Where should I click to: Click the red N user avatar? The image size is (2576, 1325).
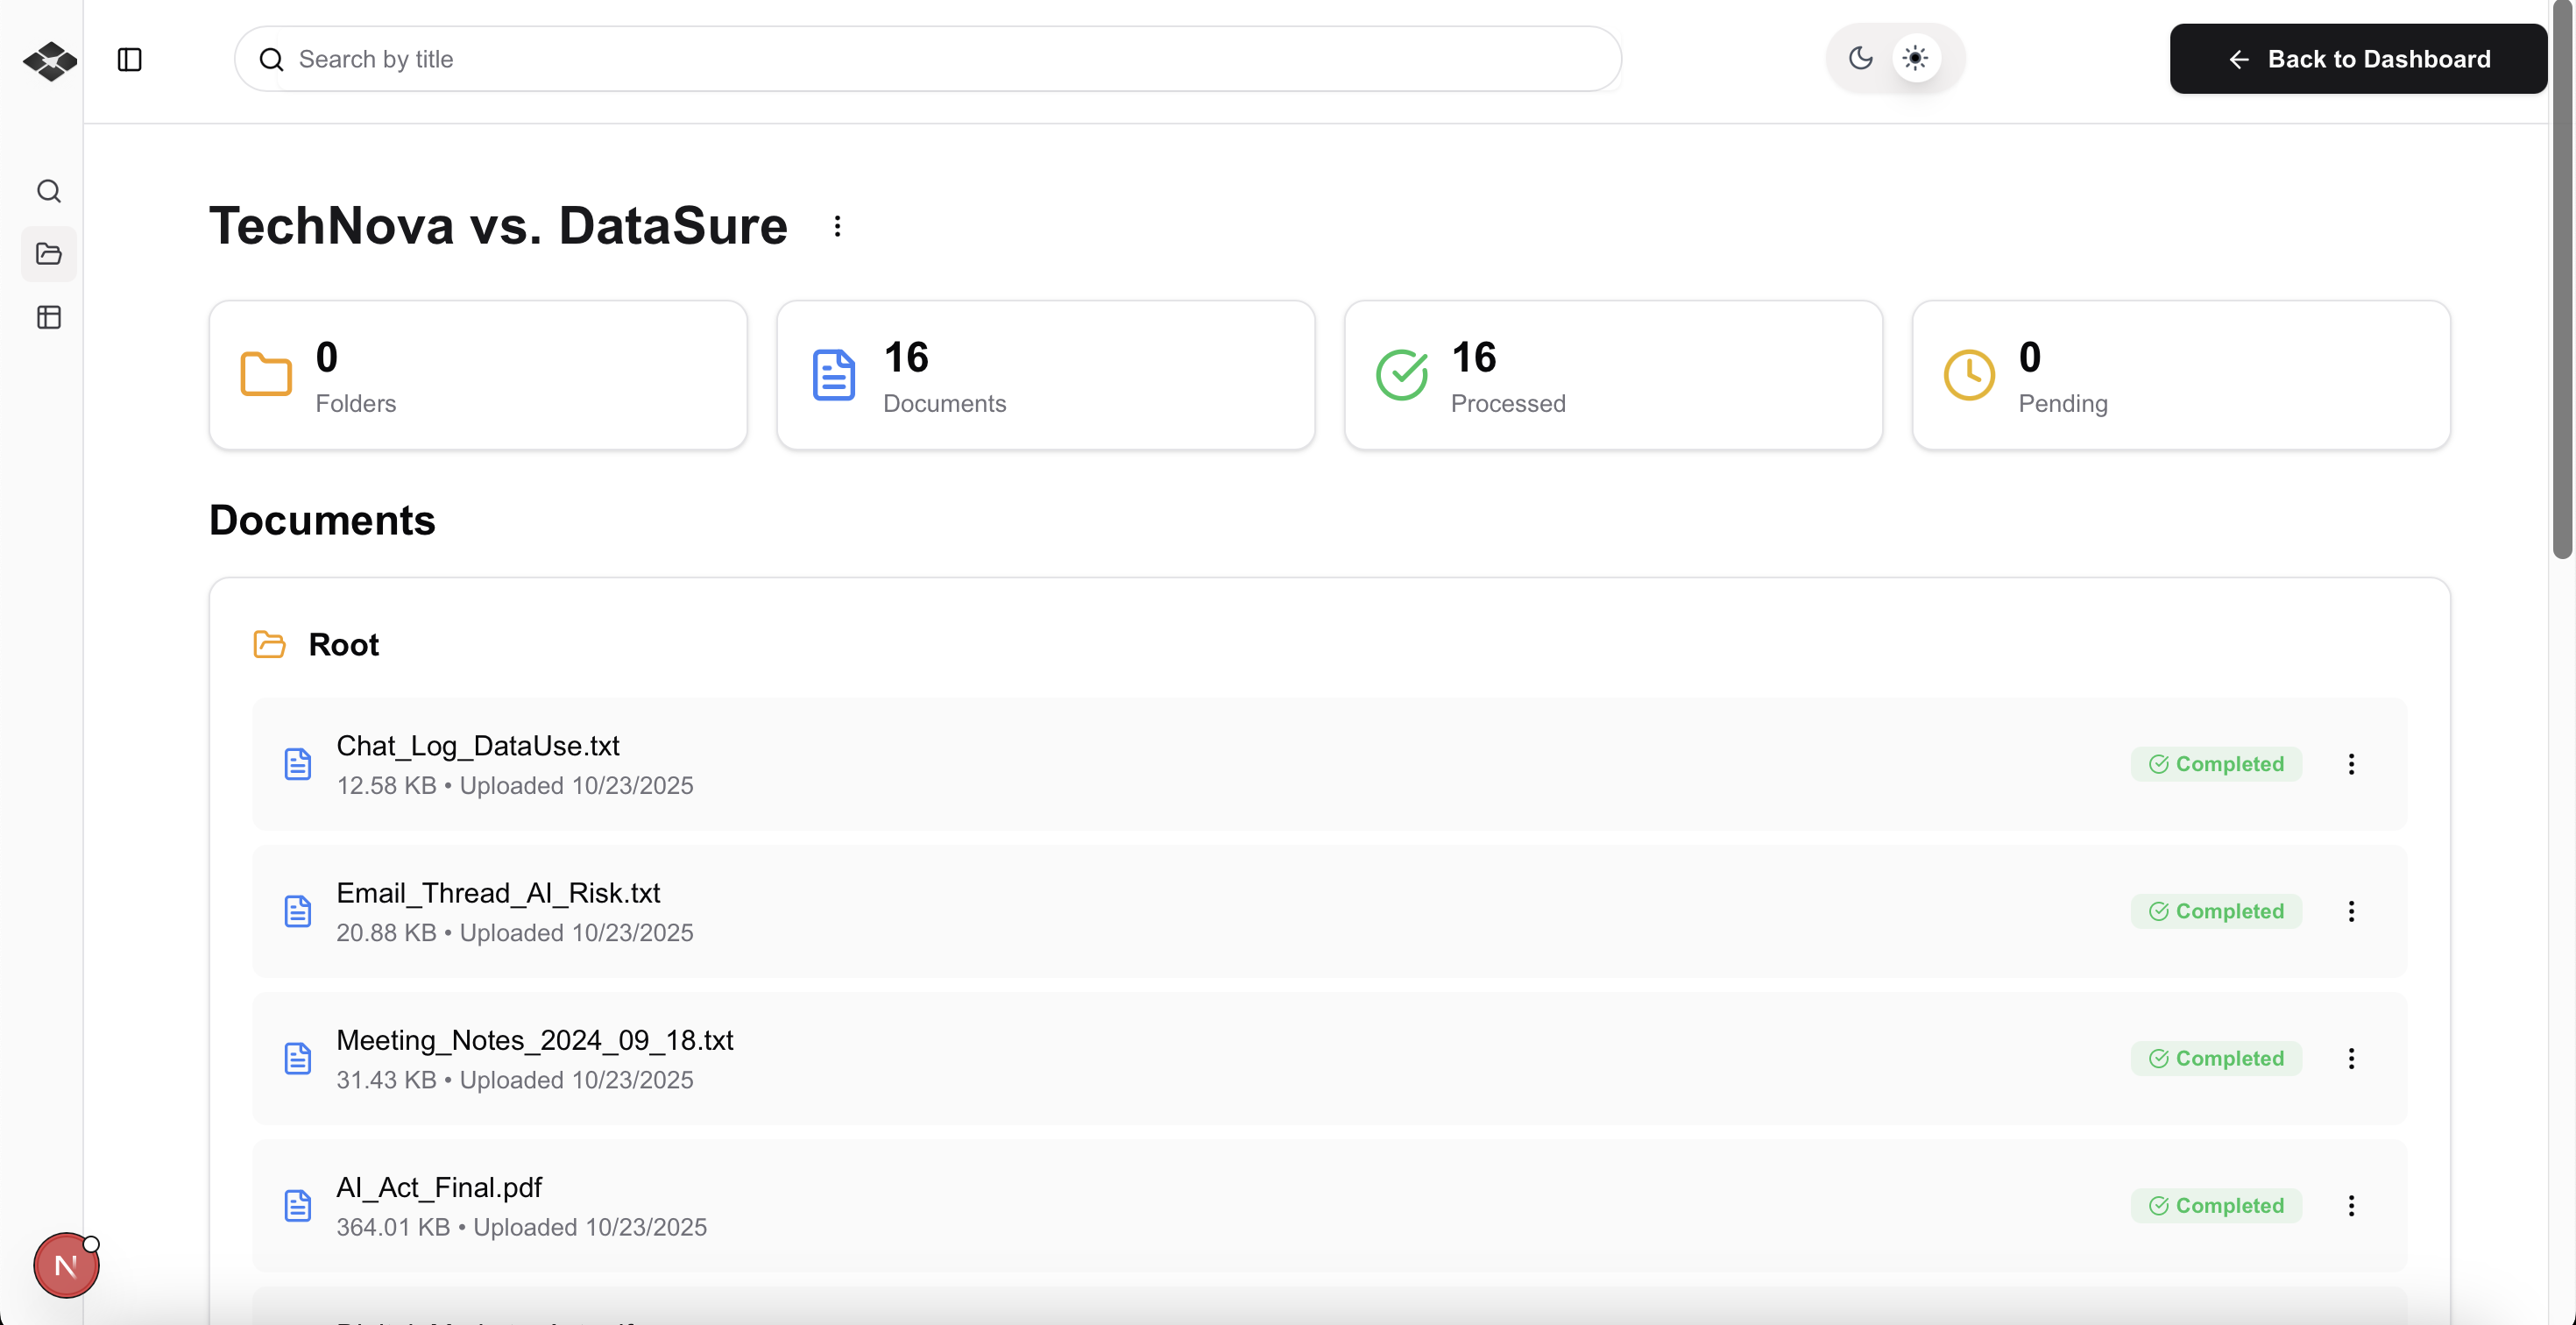pyautogui.click(x=66, y=1265)
